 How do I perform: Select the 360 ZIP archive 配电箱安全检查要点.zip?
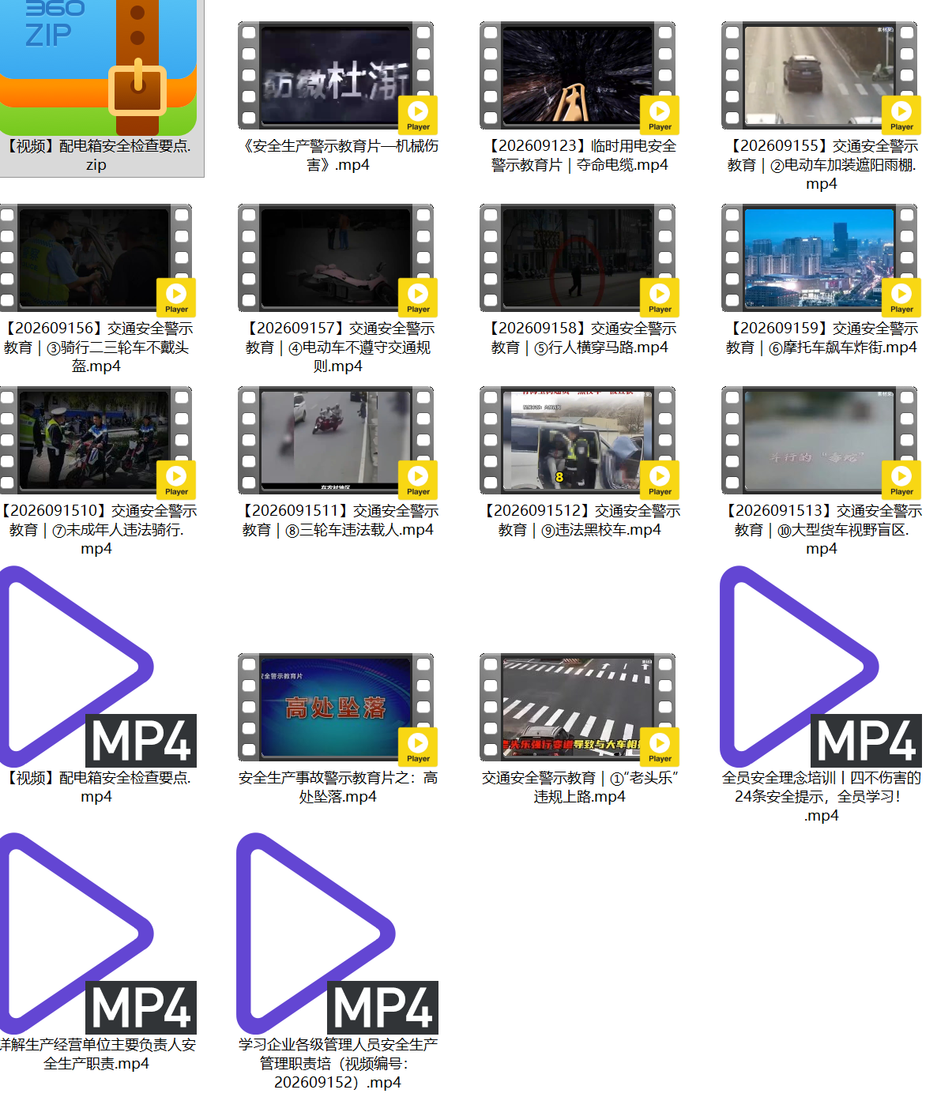(96, 67)
